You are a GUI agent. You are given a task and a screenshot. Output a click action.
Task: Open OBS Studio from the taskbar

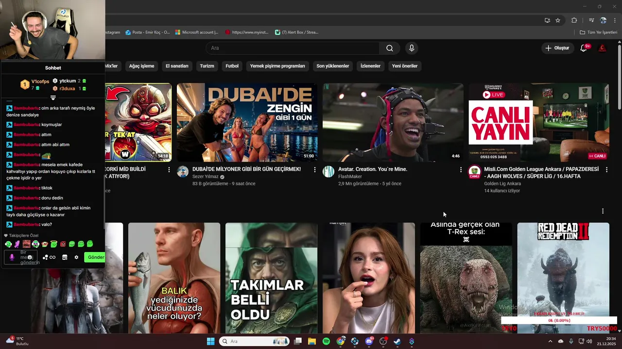pyautogui.click(x=383, y=341)
